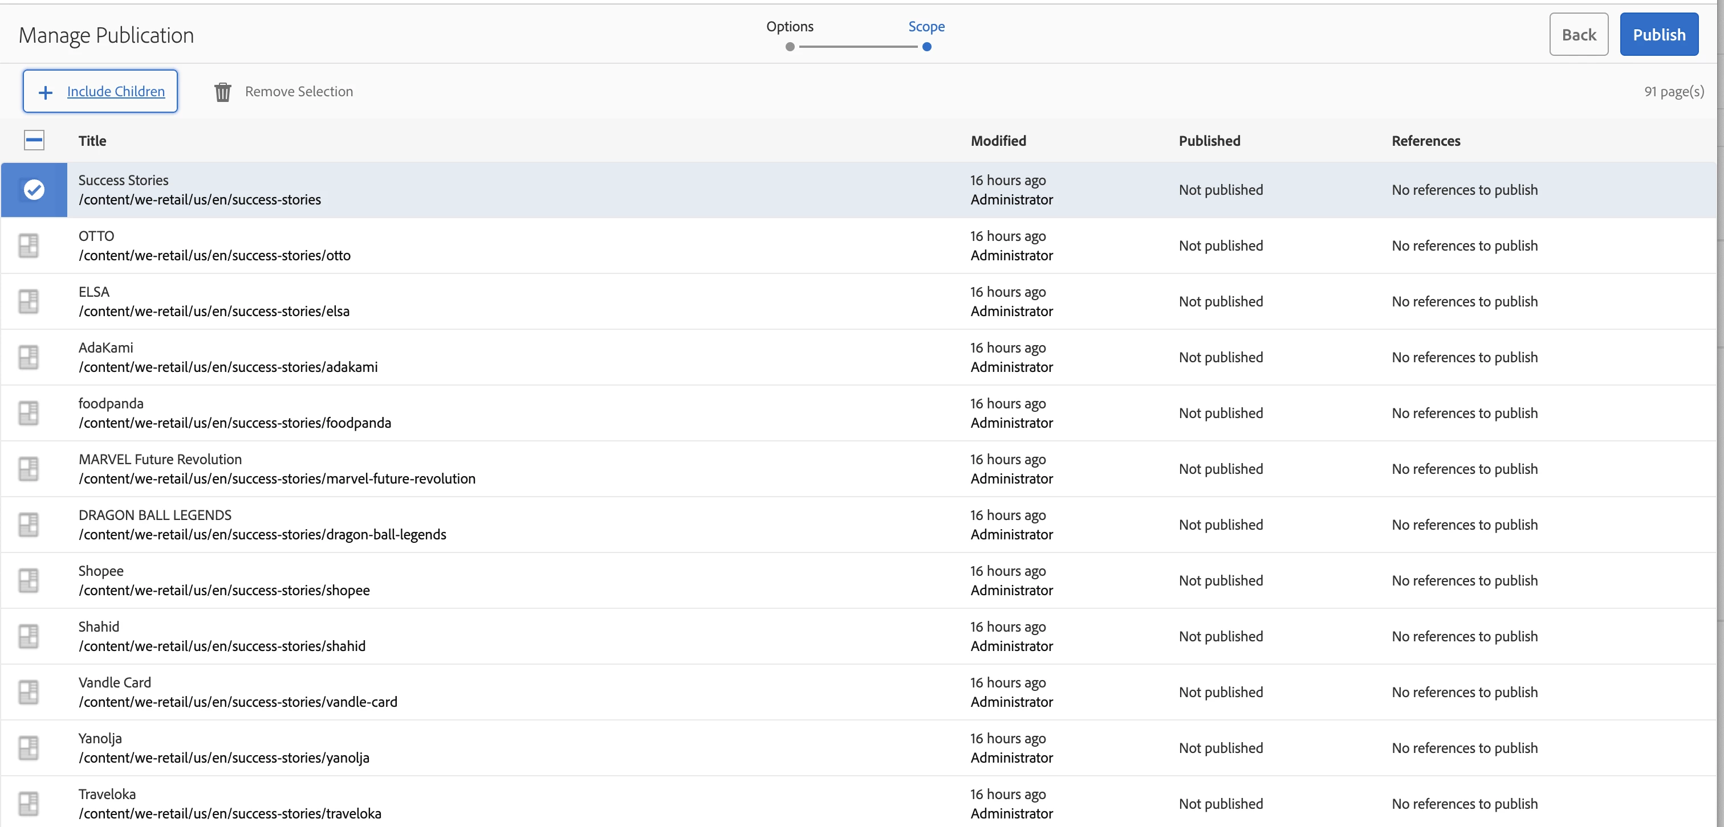This screenshot has width=1724, height=827.
Task: Click the MARVEL Future Revolution page icon
Action: click(x=28, y=469)
